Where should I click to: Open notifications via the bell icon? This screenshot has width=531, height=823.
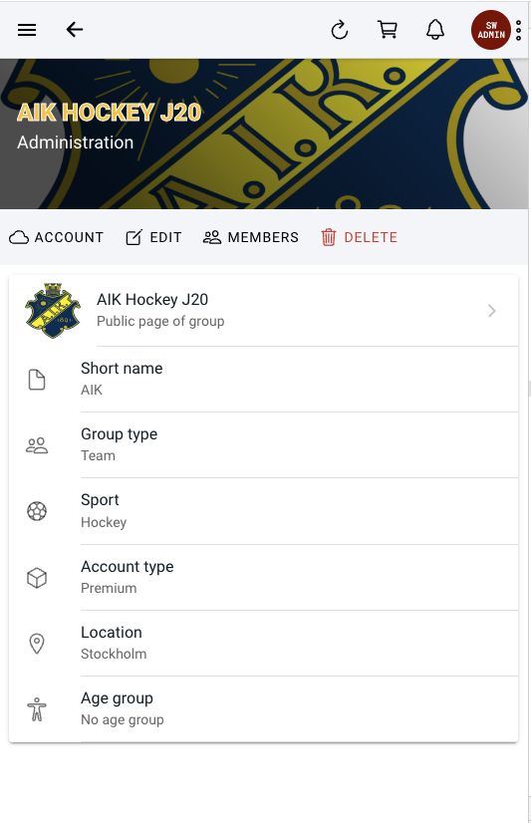point(435,30)
